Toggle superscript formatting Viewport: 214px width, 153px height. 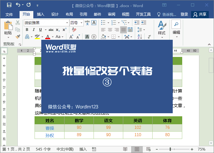pos(65,30)
